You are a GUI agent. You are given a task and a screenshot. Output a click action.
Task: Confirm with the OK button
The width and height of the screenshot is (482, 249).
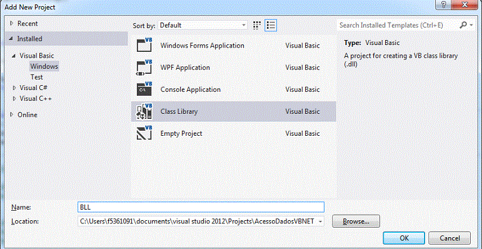coord(404,238)
